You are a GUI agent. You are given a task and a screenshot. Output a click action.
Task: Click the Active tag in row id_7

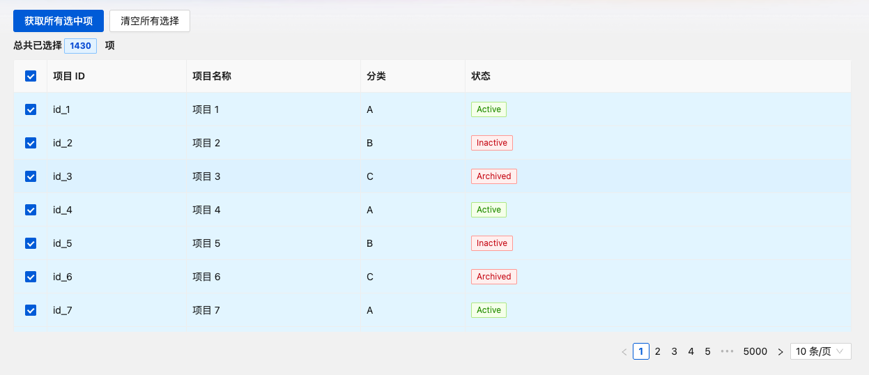(x=489, y=310)
